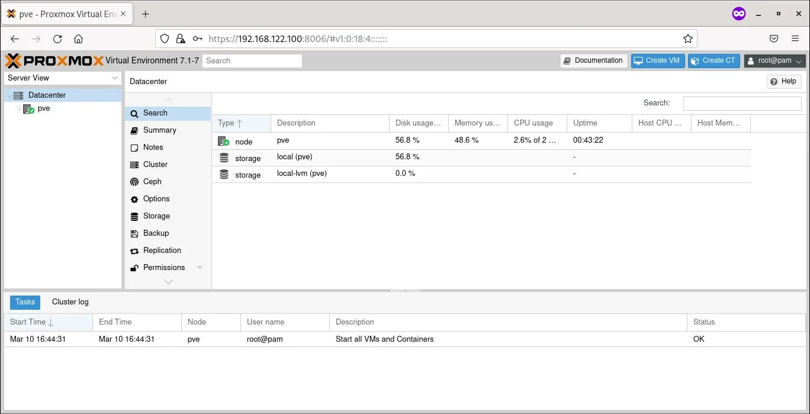
Task: Open the Server View dropdown
Action: 62,78
